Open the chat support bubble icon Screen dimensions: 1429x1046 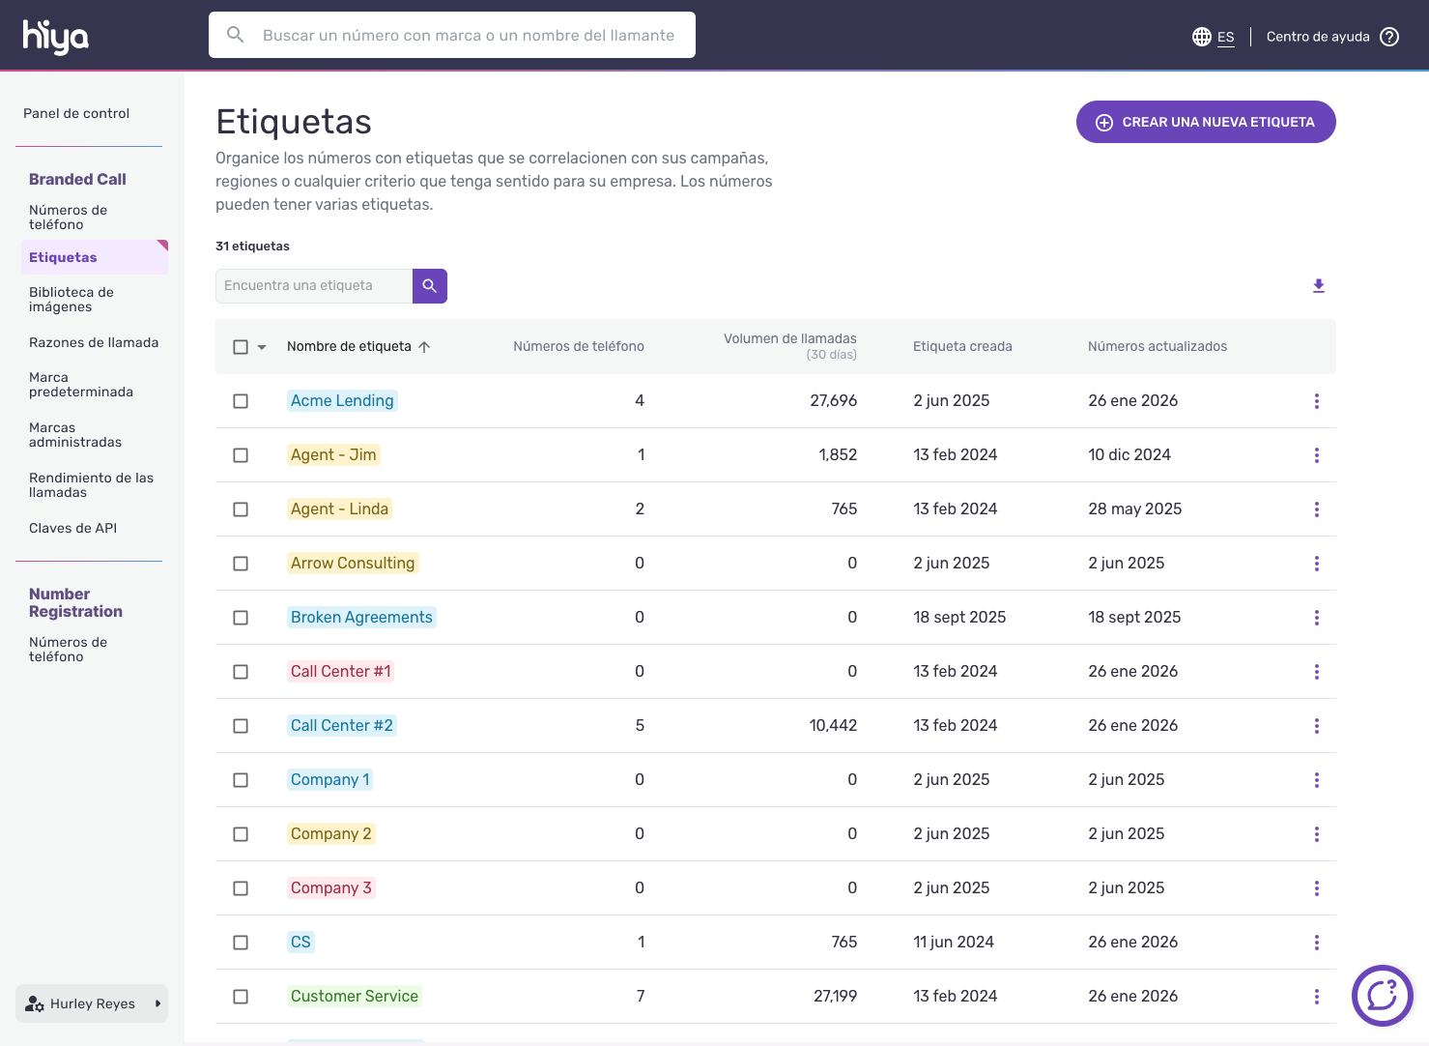1382,995
